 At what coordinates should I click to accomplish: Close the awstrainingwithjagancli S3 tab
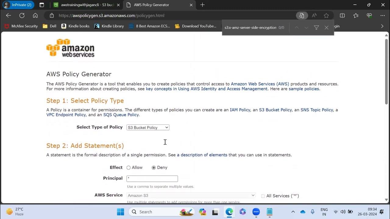click(118, 5)
